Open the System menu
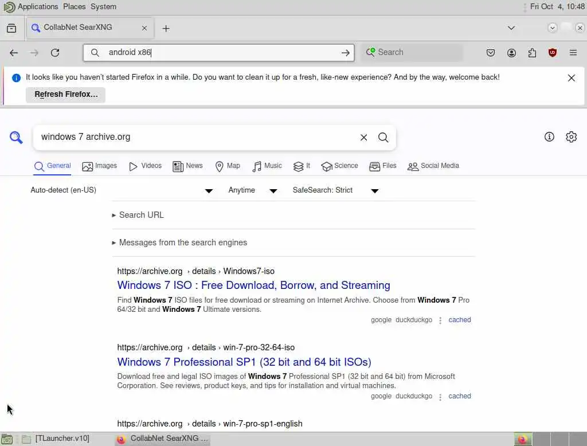The width and height of the screenshot is (587, 446). pyautogui.click(x=103, y=7)
